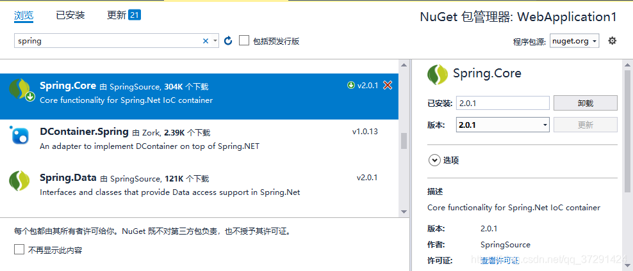Click the 21 updates count badge
The image size is (633, 271).
135,15
